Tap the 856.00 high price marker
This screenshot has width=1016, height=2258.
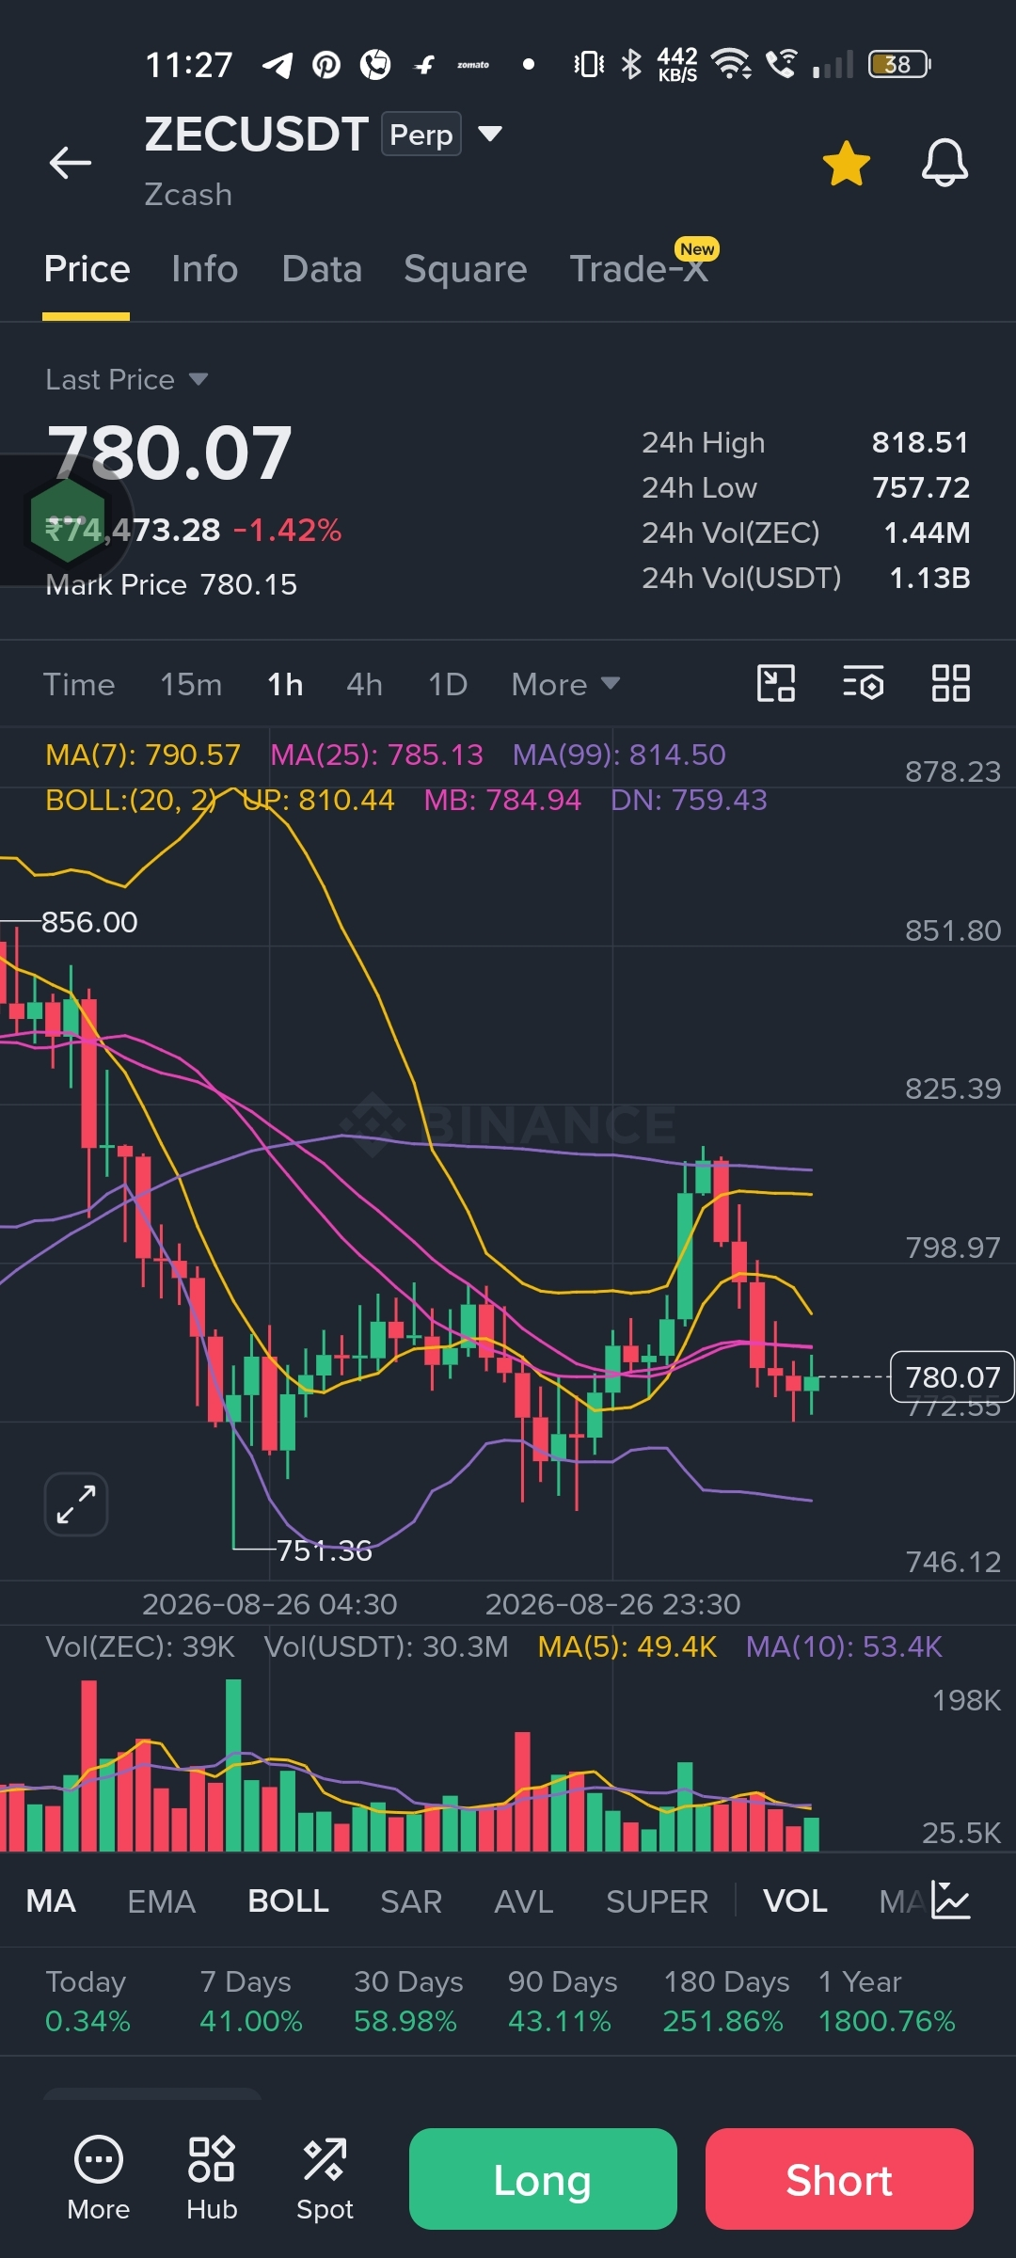point(89,922)
